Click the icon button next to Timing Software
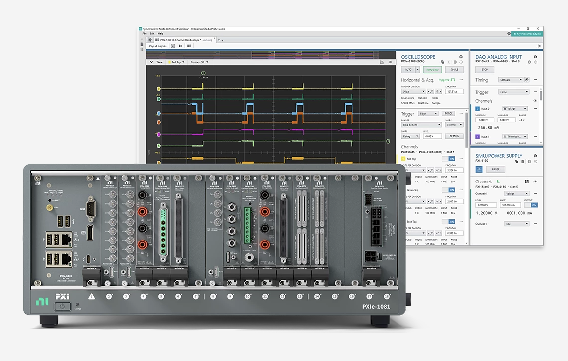The image size is (568, 361). tap(527, 80)
